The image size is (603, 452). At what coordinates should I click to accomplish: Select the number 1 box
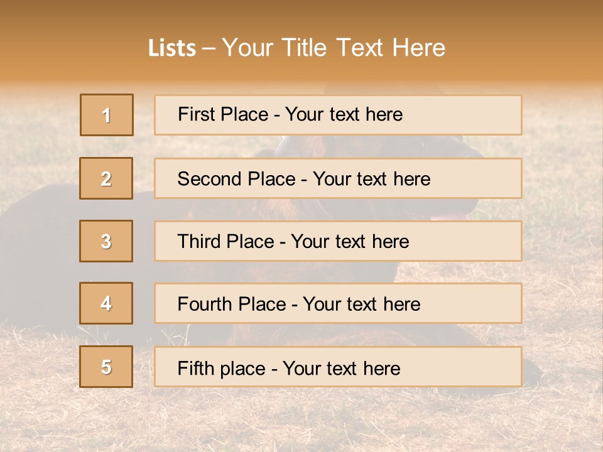(107, 115)
